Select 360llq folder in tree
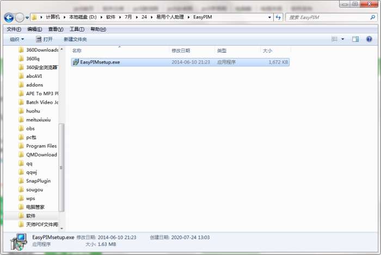Screen dimensions: 381x255 [x=29, y=59]
